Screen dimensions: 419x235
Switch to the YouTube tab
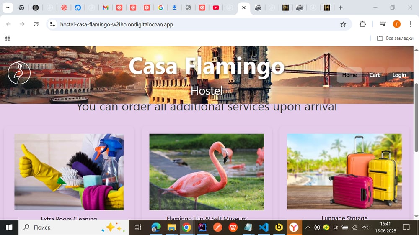[216, 8]
